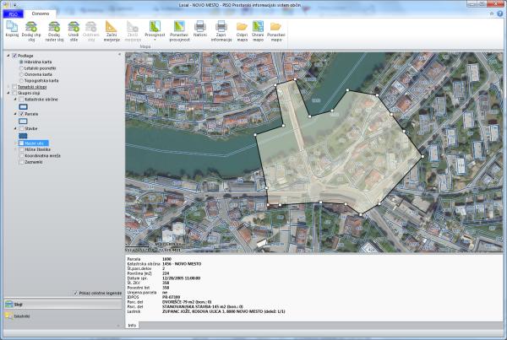This screenshot has width=507, height=340.
Task: Switch to the Info tab
Action: click(x=133, y=325)
